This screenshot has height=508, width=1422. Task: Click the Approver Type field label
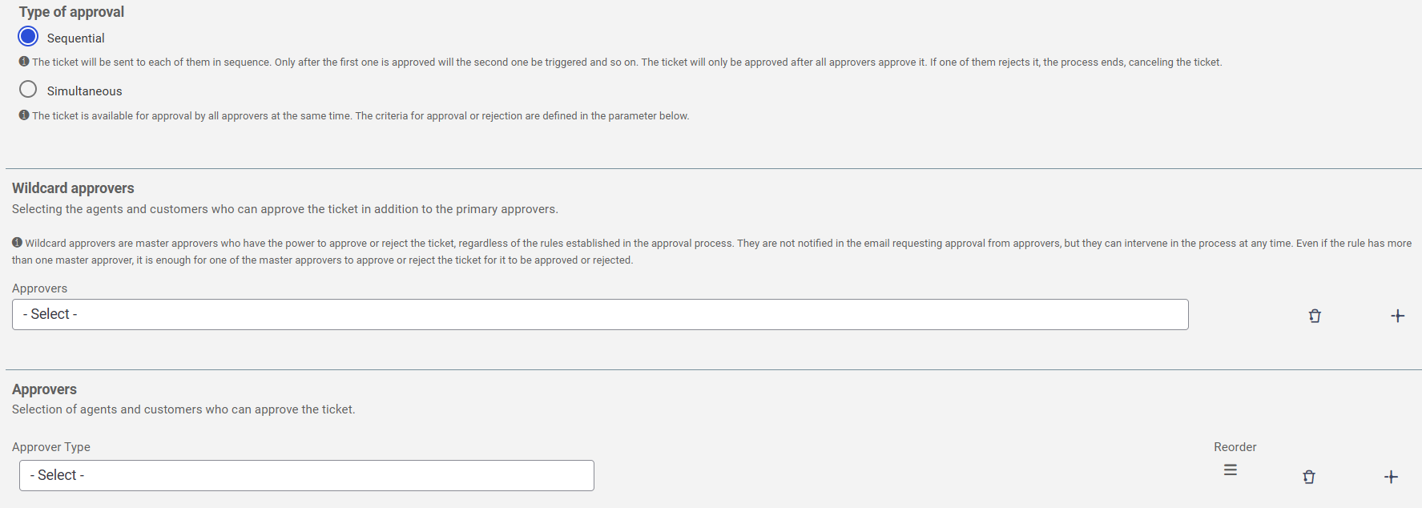(51, 447)
